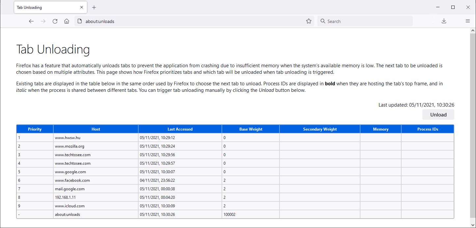Click the Last updated timestamp text
The image size is (476, 228).
point(416,105)
